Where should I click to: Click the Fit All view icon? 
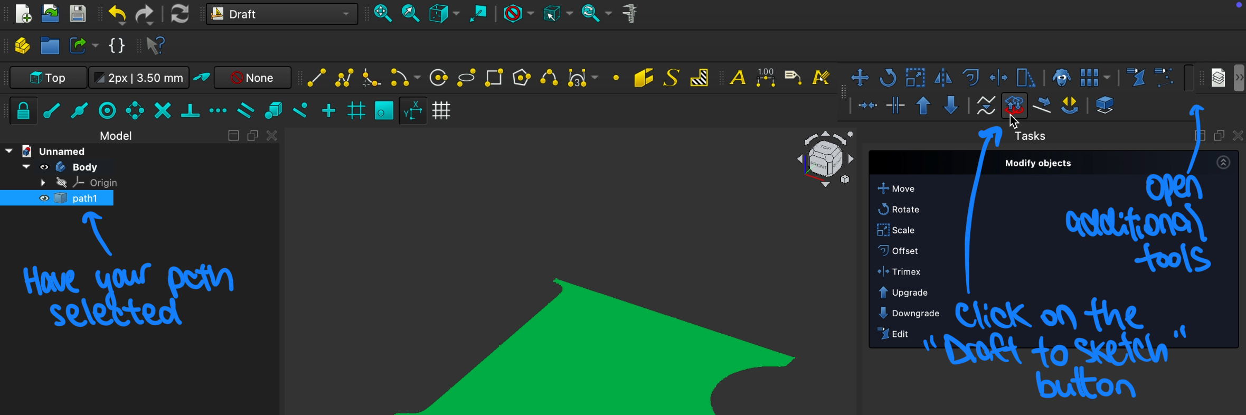tap(383, 14)
